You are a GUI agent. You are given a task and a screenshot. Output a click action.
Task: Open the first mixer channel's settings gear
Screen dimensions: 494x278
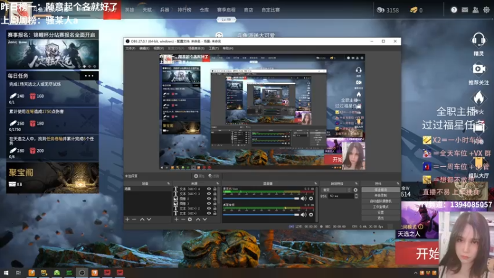(x=311, y=198)
